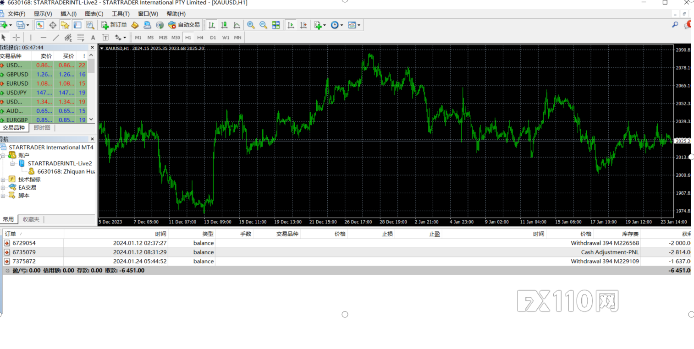This screenshot has height=349, width=694.
Task: Toggle chart auto scroll icon
Action: tap(291, 25)
